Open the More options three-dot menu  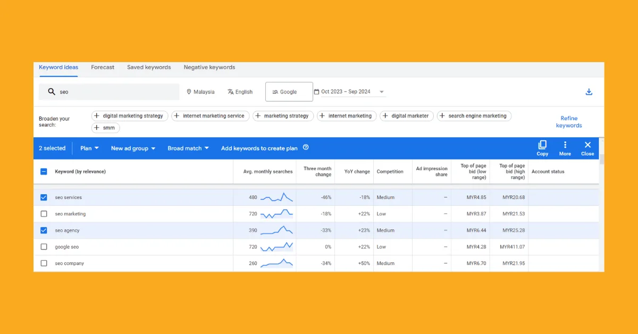565,145
